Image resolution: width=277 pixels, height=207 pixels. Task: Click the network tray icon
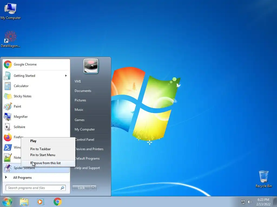tap(243, 202)
